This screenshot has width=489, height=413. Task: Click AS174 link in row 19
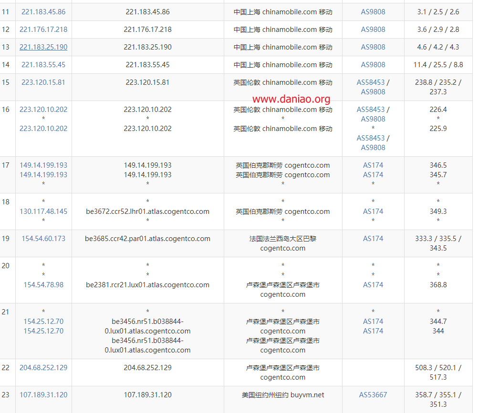tap(373, 239)
